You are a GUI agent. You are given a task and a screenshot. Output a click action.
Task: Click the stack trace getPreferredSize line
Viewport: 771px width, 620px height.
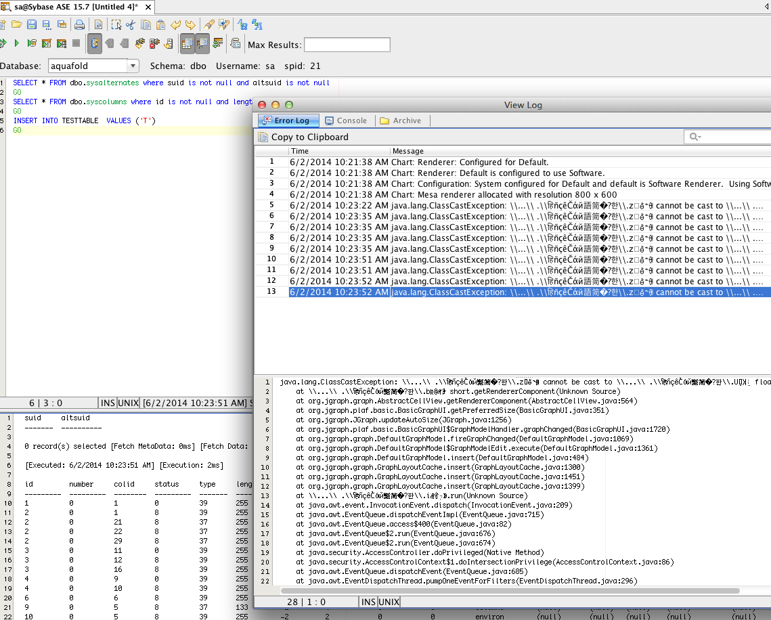click(x=452, y=410)
